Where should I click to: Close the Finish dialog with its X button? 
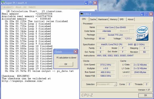click(75, 52)
